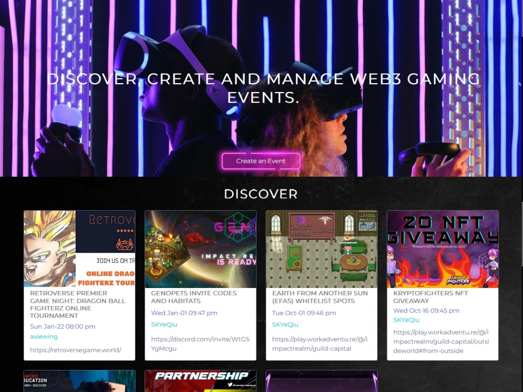
Task: Open the axiewing organizer profile
Action: [x=44, y=336]
